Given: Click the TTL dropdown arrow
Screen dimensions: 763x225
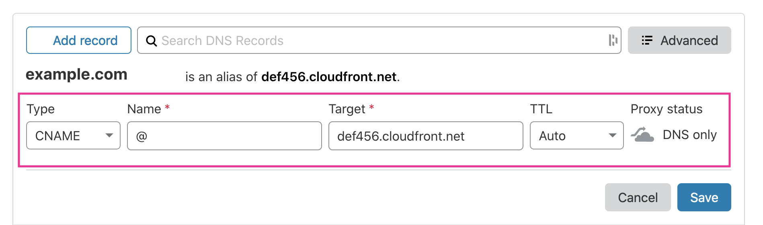Looking at the screenshot, I should click(x=612, y=135).
